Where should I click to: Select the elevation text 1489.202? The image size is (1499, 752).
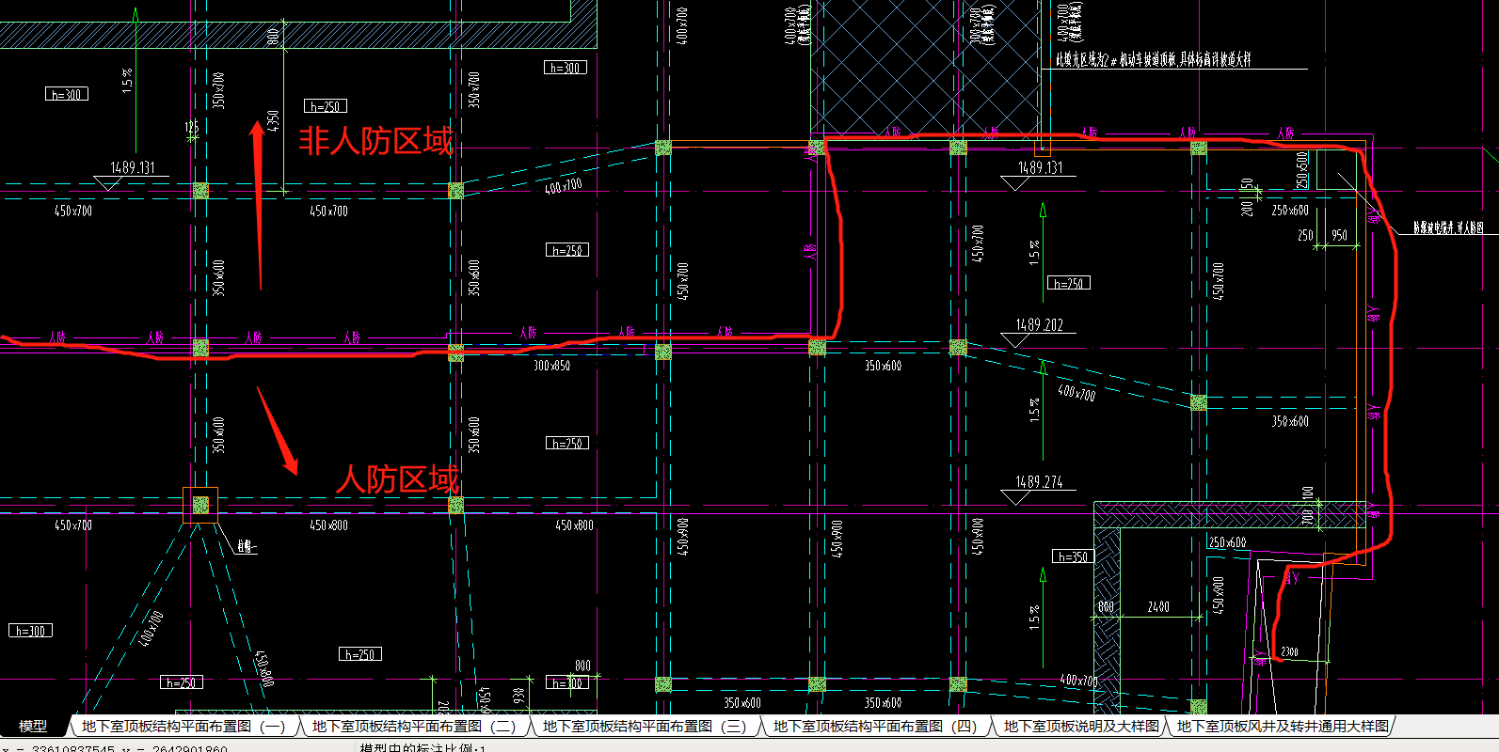[1039, 325]
